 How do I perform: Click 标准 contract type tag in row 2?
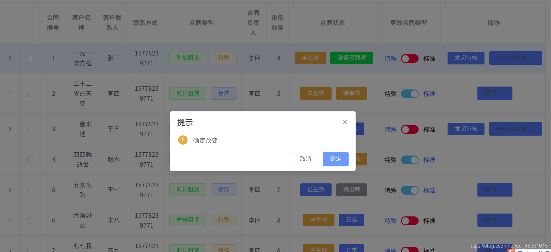pos(224,93)
